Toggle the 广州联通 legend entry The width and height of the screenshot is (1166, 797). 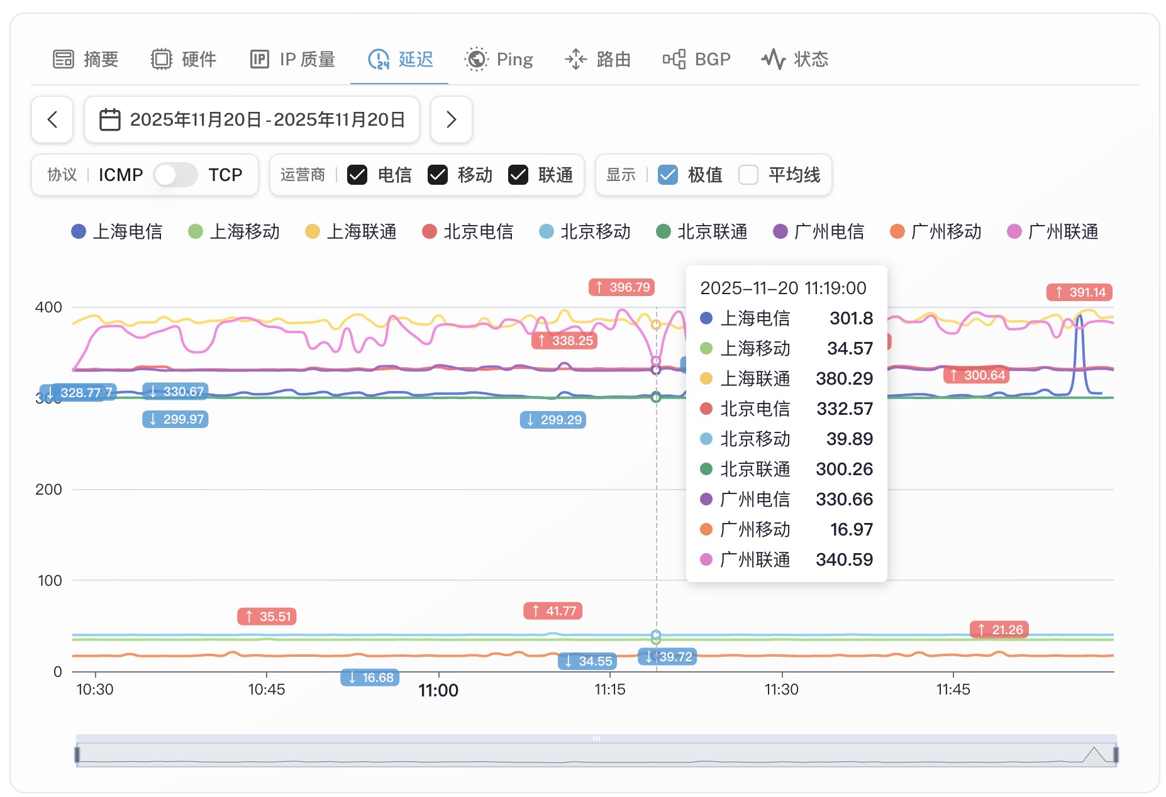(x=1053, y=232)
